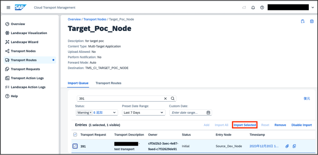Click the Transport Requests sidebar icon
318x155 pixels.
pyautogui.click(x=7, y=69)
